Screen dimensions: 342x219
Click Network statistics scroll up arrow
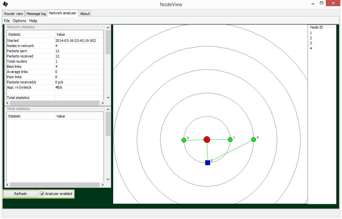(108, 28)
